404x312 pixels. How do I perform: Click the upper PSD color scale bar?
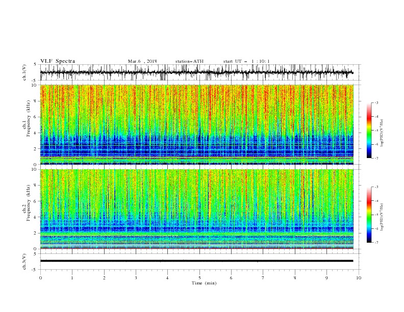point(369,131)
